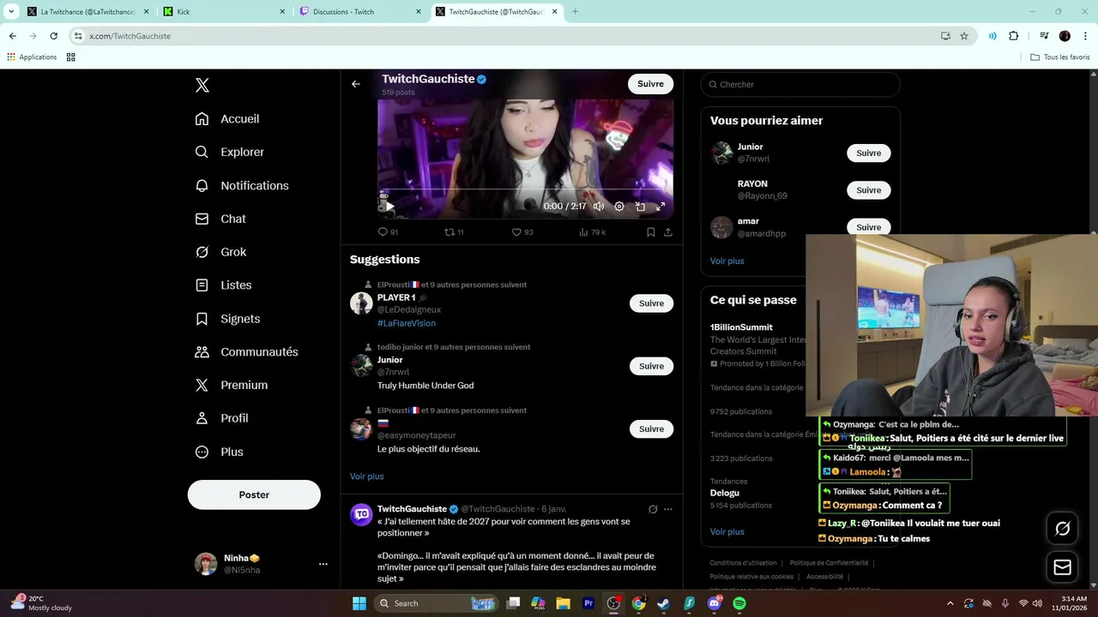Click Voir plus under Vous pourriez aimer
1098x617 pixels.
[x=727, y=261]
